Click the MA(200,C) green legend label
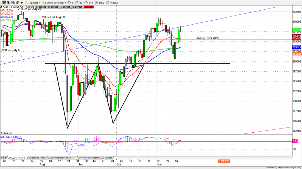302x169 pixels. pyautogui.click(x=7, y=20)
